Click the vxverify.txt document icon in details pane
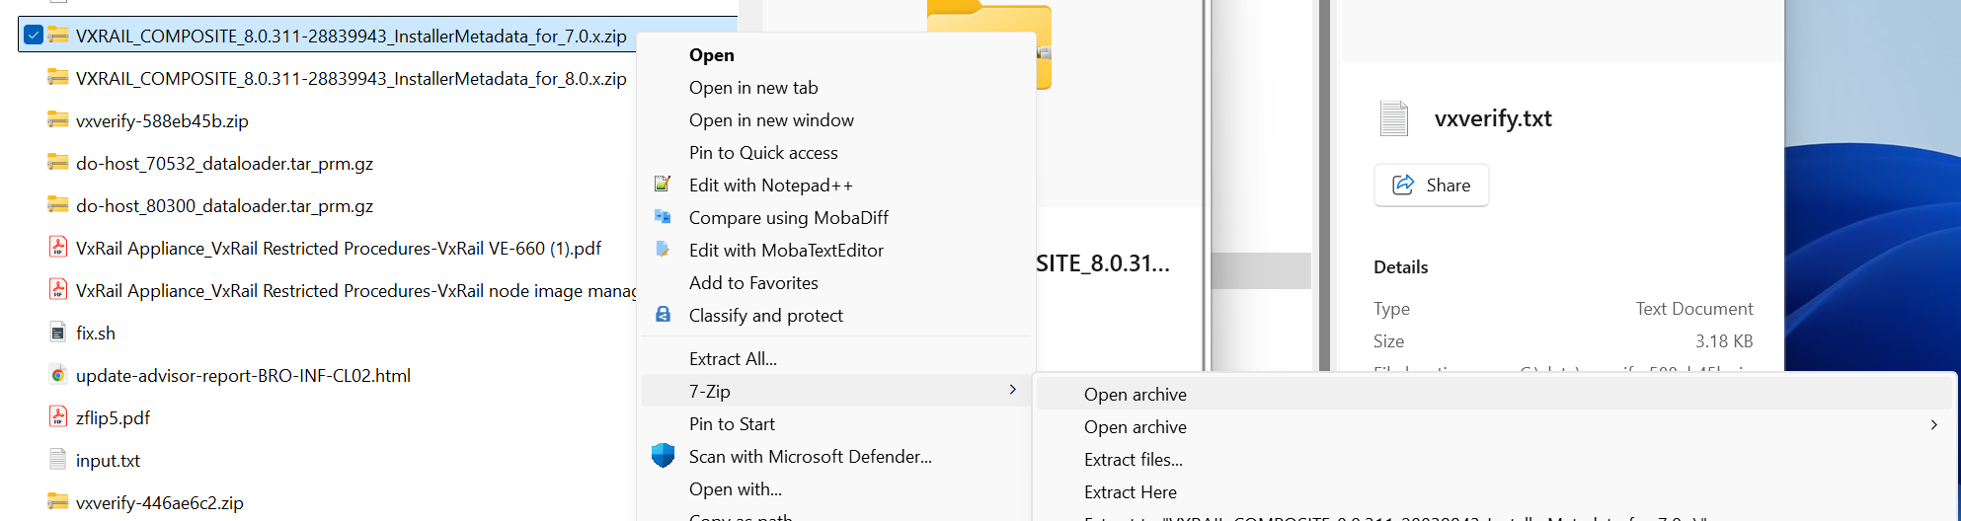 click(x=1394, y=118)
